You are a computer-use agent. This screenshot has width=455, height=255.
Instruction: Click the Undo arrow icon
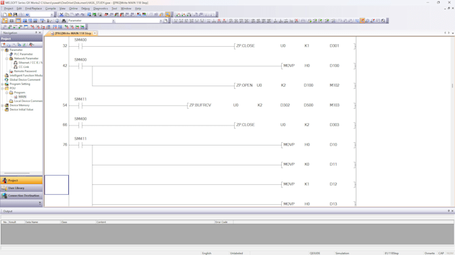[77, 15]
